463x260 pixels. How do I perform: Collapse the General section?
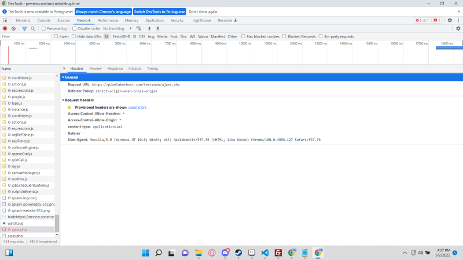[64, 77]
